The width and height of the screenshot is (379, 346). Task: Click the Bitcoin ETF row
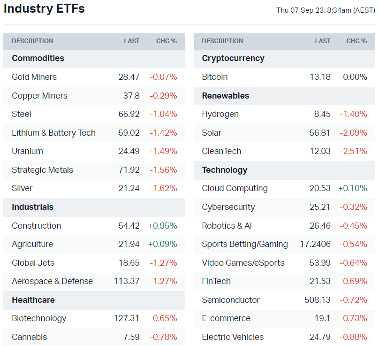point(214,77)
